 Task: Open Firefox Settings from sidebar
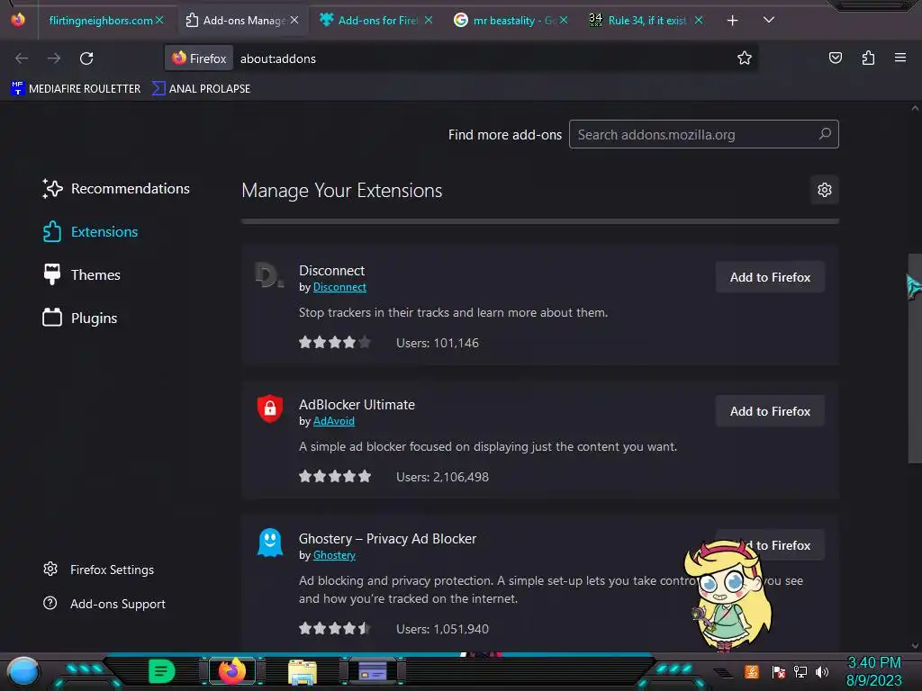99,570
